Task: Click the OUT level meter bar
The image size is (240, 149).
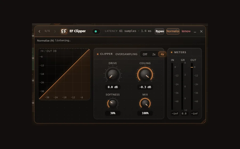Action: (x=192, y=86)
